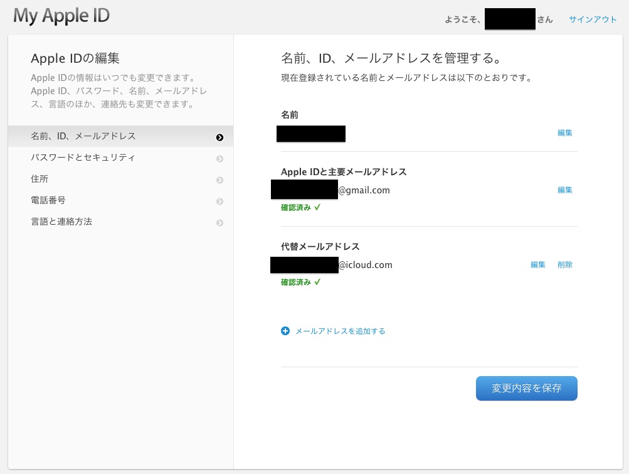629x474 pixels.
Task: Open the パスワードとセキュリティ section
Action: (x=83, y=158)
